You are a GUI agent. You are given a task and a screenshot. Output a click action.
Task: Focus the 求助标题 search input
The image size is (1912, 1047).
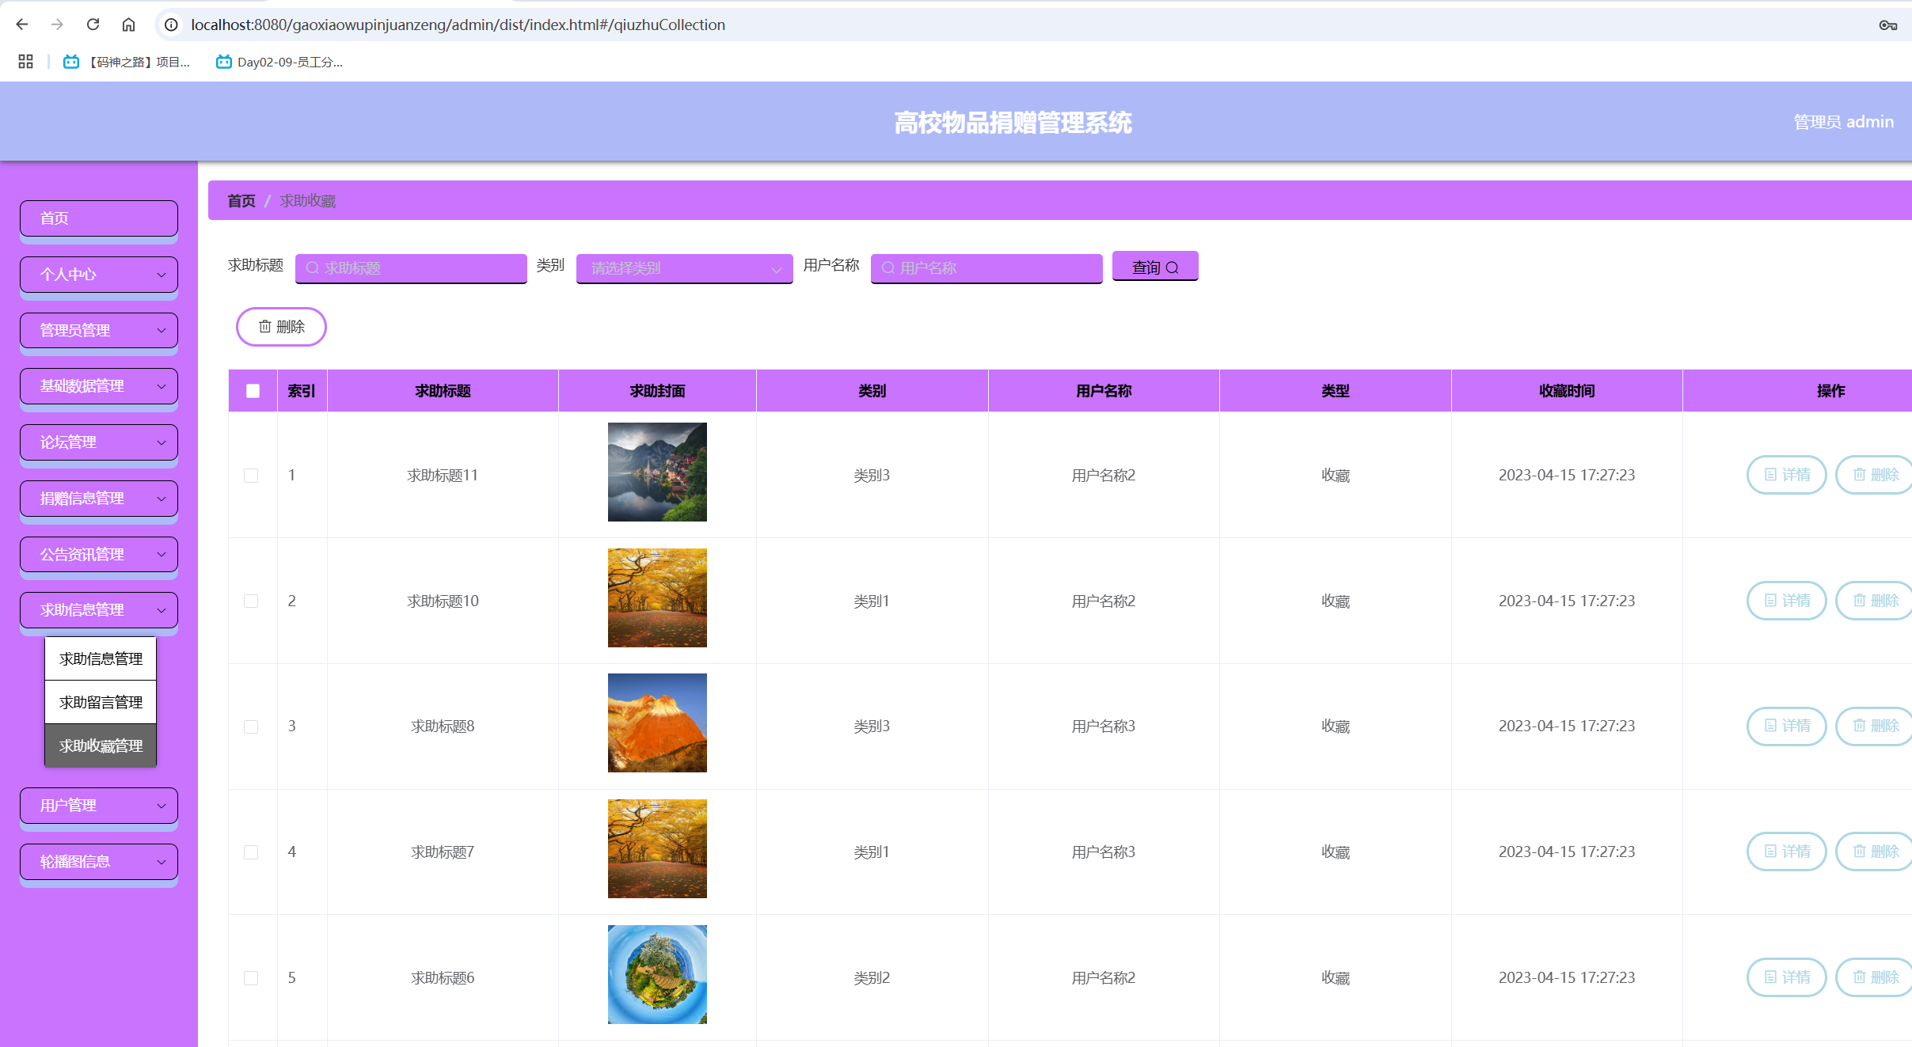(x=411, y=267)
